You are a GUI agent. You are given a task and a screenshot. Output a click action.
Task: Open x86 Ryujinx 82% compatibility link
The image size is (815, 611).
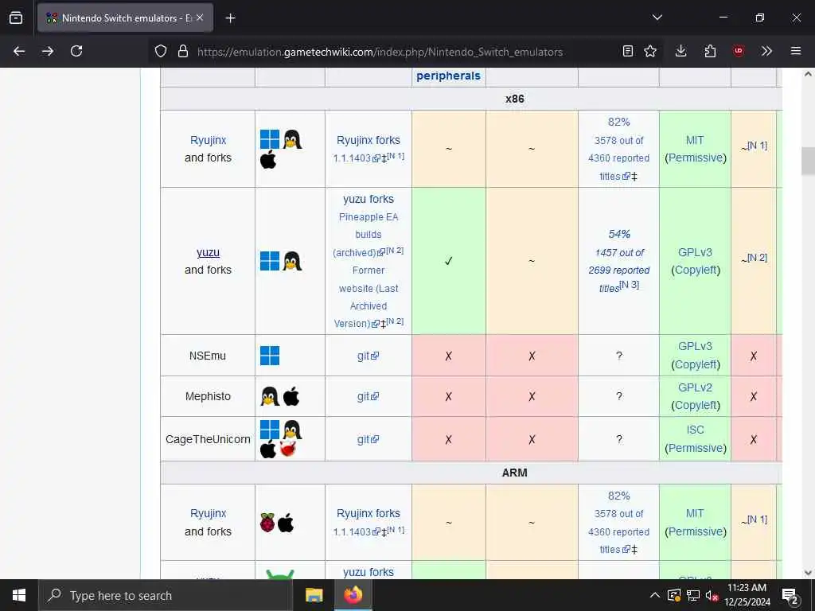coord(618,122)
